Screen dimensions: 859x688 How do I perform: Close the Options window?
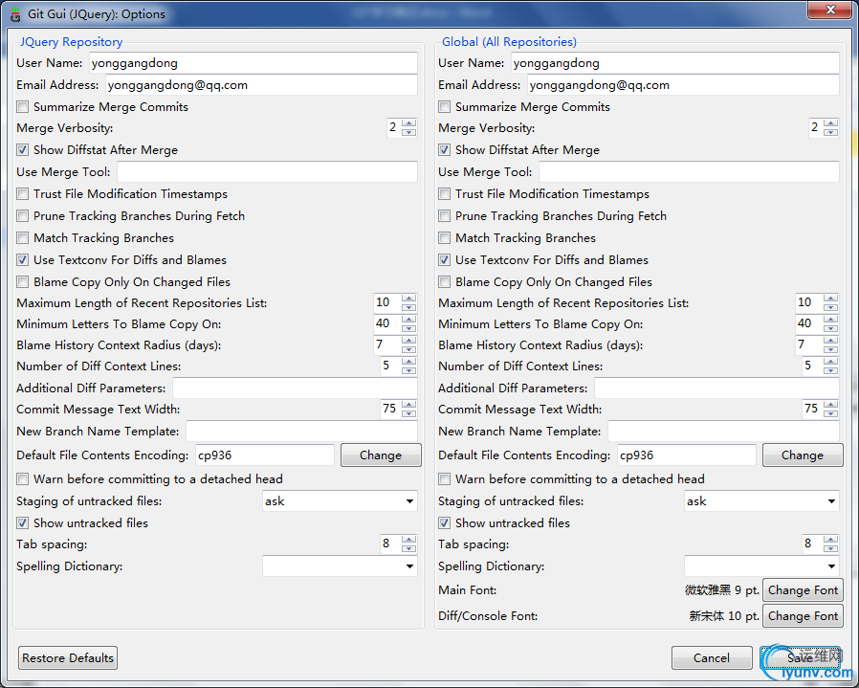tap(830, 10)
